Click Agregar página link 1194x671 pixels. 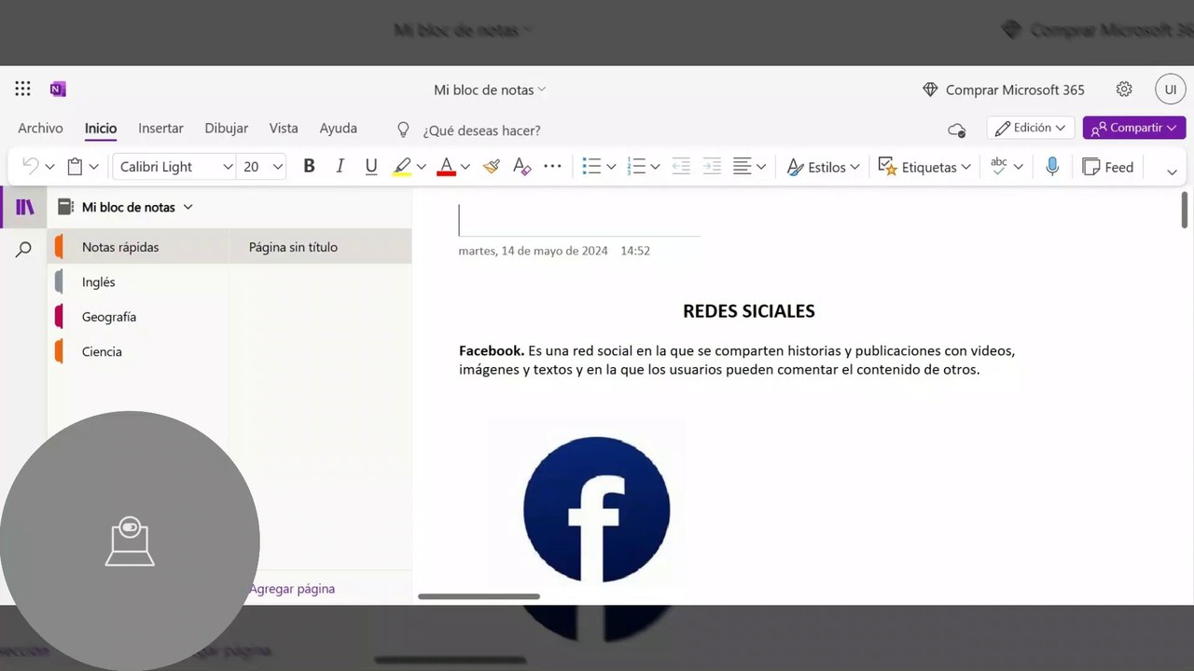(292, 589)
